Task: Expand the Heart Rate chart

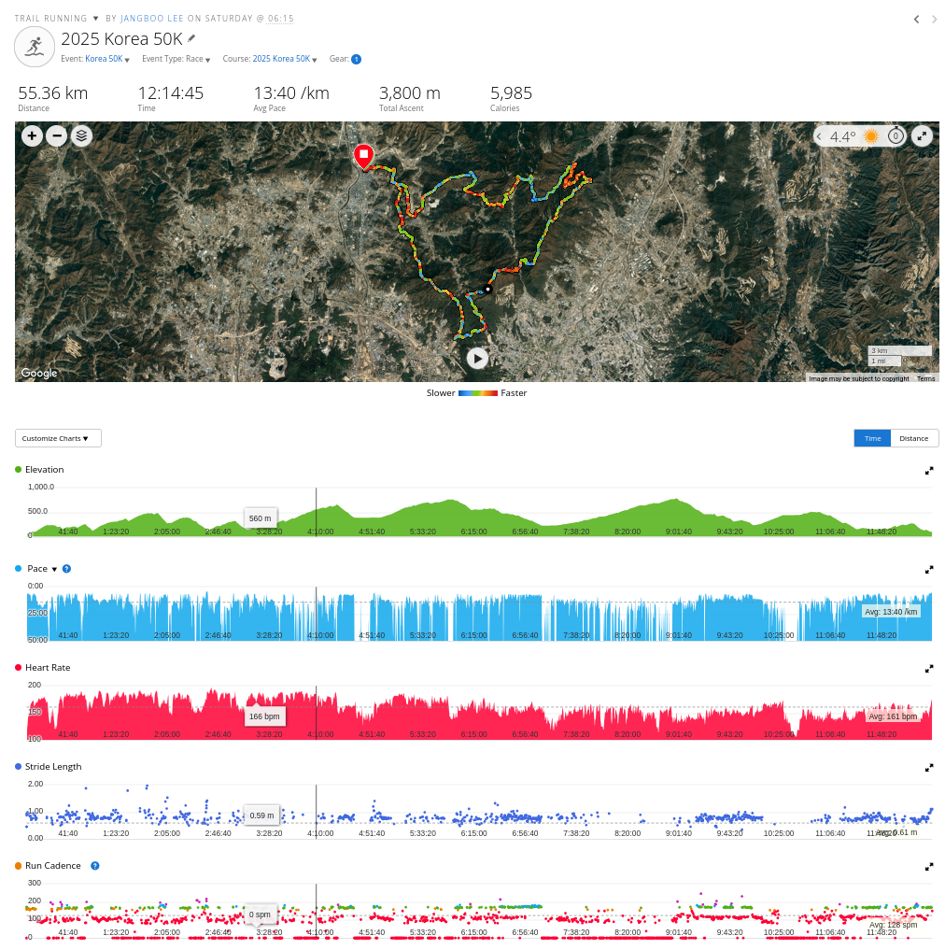Action: 929,669
